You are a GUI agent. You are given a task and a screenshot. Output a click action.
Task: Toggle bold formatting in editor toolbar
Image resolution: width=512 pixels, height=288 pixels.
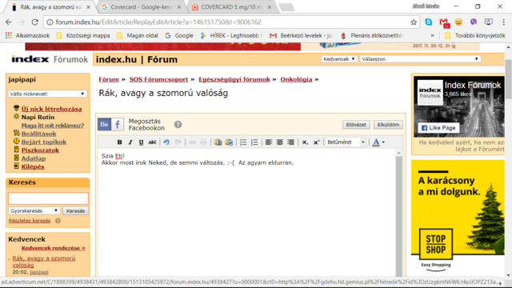[119, 142]
